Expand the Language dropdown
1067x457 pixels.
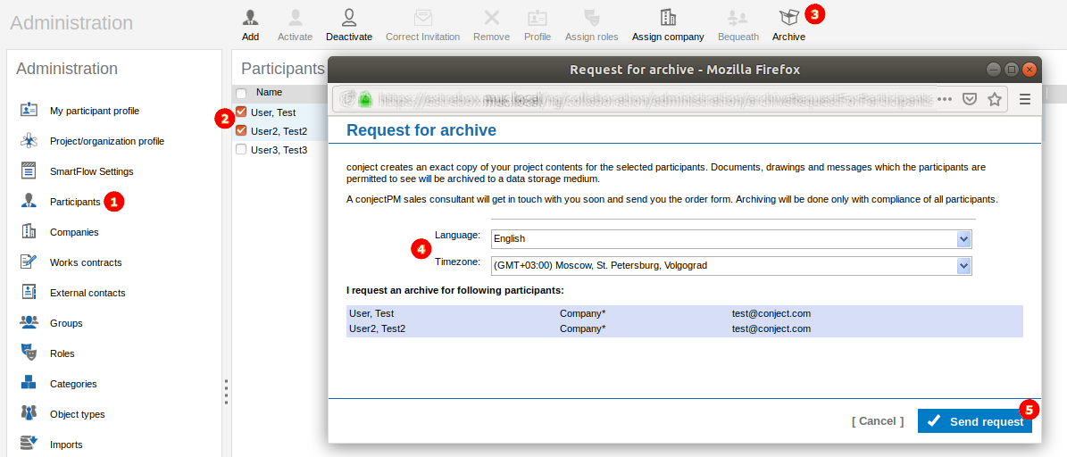pyautogui.click(x=963, y=239)
